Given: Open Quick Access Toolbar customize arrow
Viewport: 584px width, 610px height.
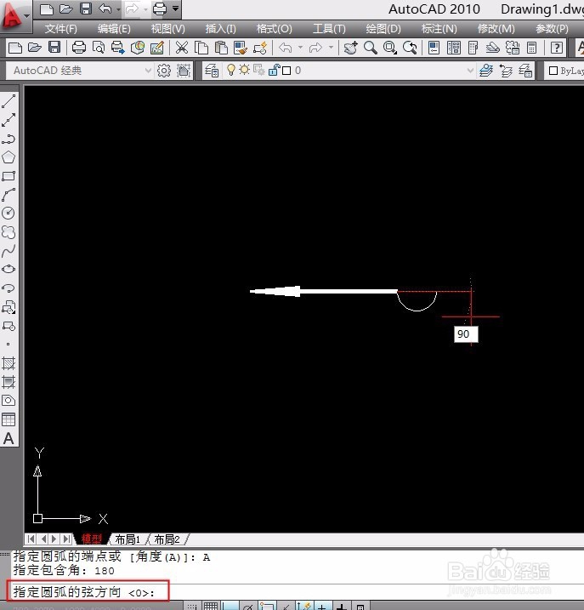Looking at the screenshot, I should [176, 9].
